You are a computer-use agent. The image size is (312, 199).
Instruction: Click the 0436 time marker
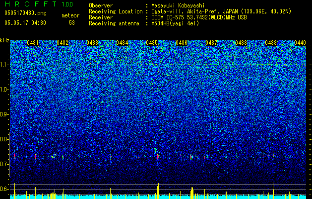[x=182, y=43]
